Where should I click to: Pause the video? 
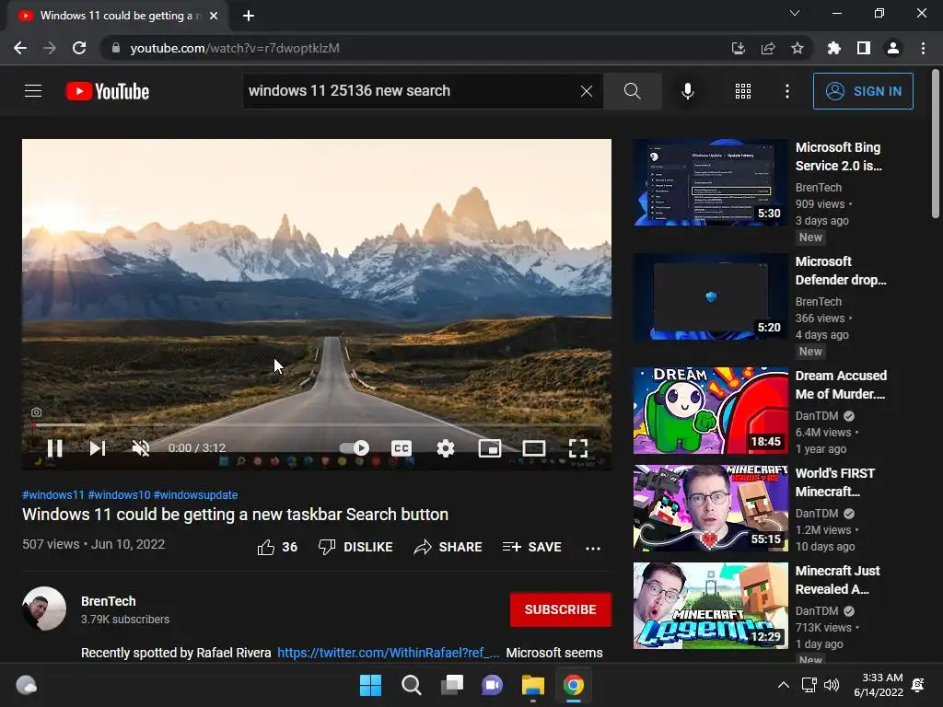54,448
